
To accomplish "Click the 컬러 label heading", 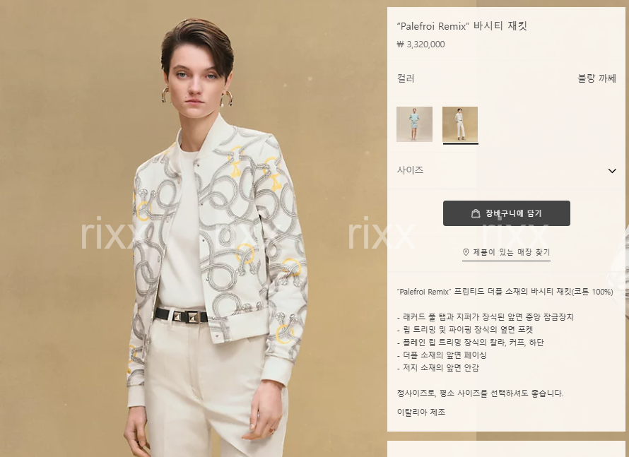I will point(406,78).
